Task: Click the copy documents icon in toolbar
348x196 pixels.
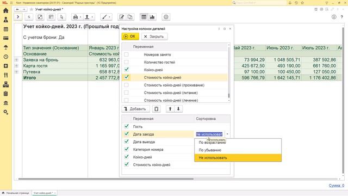Action: [x=130, y=17]
